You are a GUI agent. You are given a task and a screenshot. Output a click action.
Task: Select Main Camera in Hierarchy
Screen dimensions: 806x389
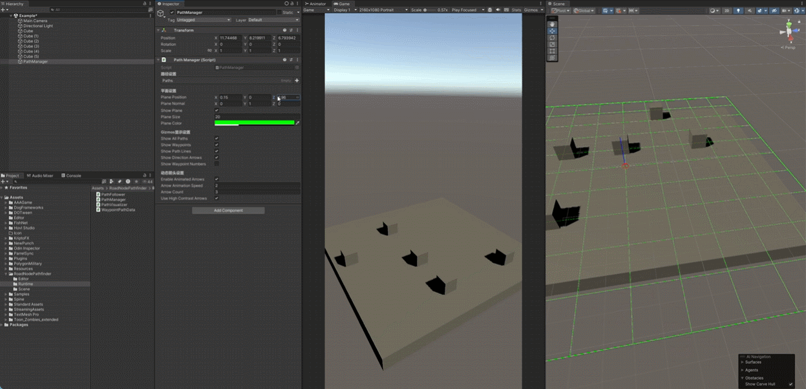(35, 21)
